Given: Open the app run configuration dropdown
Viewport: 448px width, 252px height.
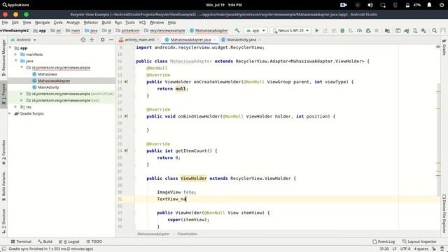Looking at the screenshot, I should [255, 31].
